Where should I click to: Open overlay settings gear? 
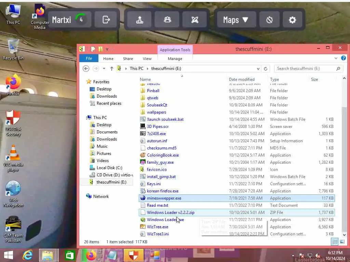point(292,19)
